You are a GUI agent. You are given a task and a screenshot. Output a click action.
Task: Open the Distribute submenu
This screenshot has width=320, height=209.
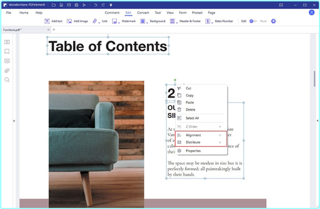coord(201,142)
